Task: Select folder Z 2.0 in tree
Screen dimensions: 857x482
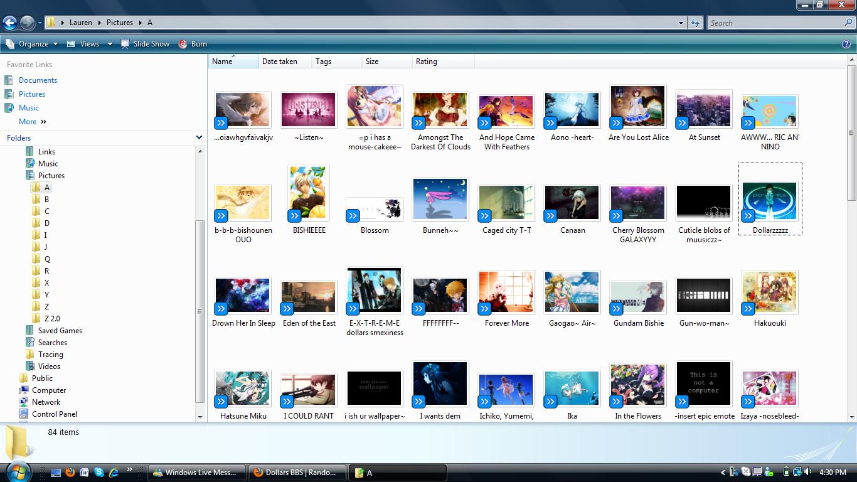Action: point(52,319)
